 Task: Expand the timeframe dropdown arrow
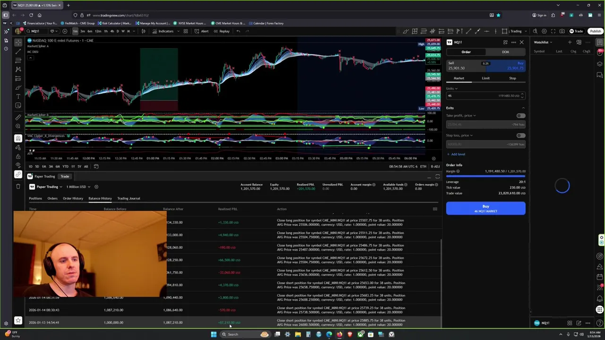pyautogui.click(x=134, y=31)
